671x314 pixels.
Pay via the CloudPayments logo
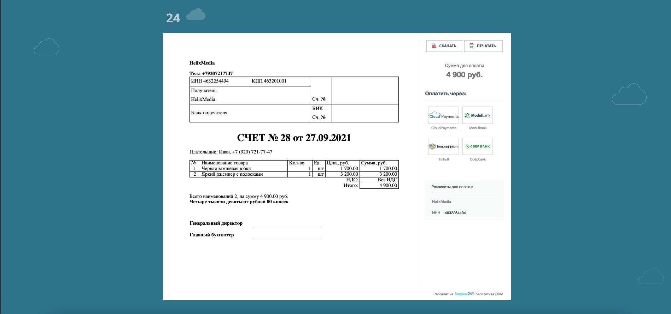(x=443, y=115)
